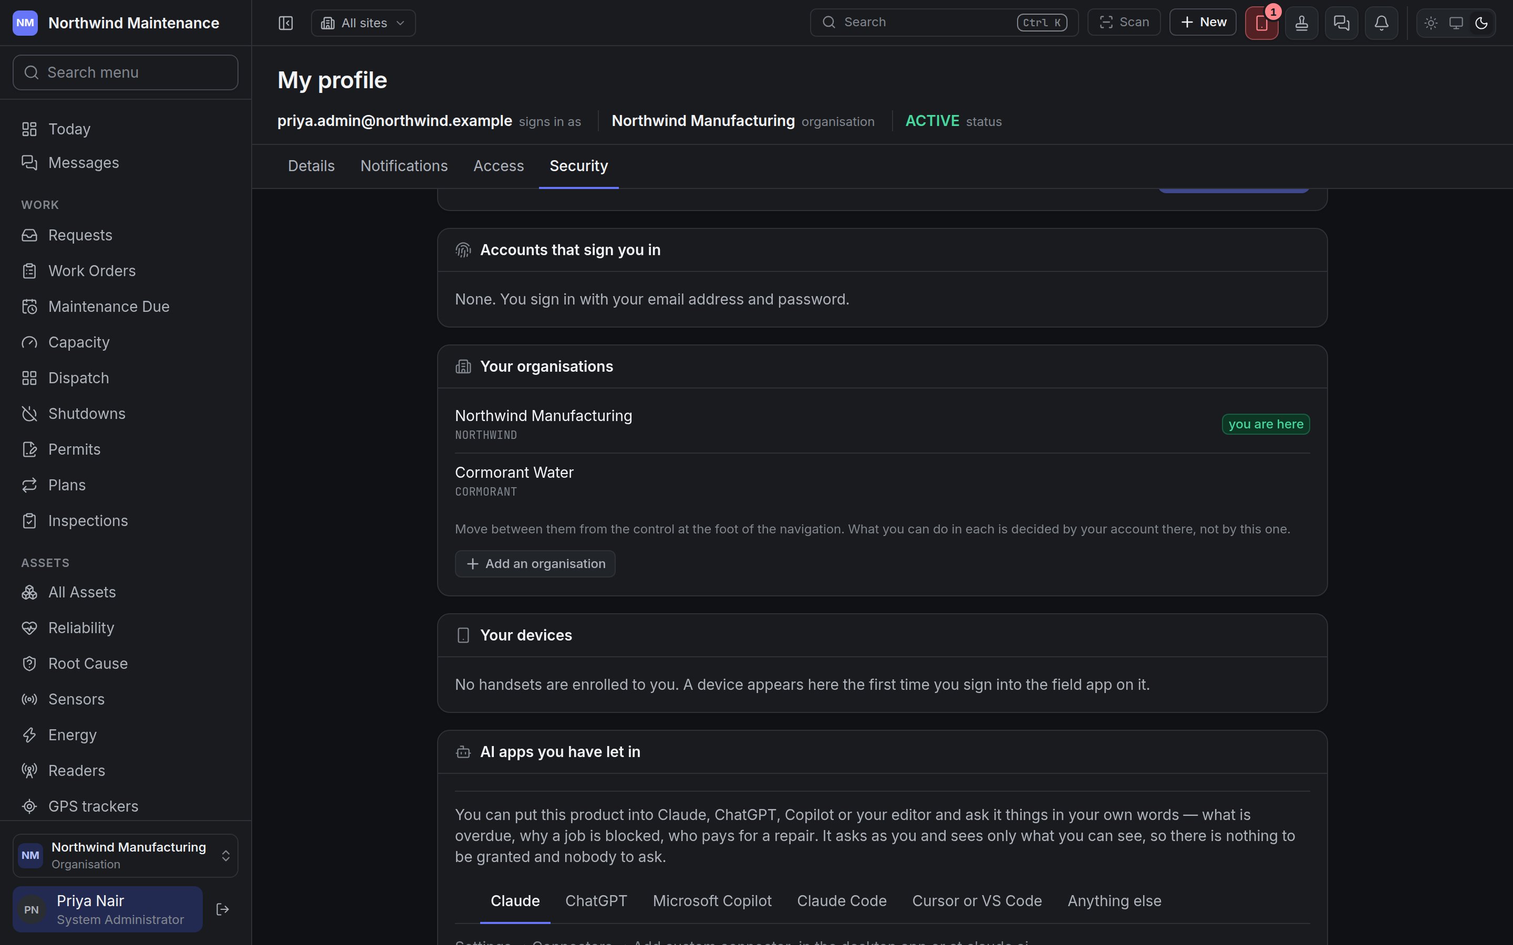
Task: Open the device alert icon with red badge
Action: (1261, 23)
